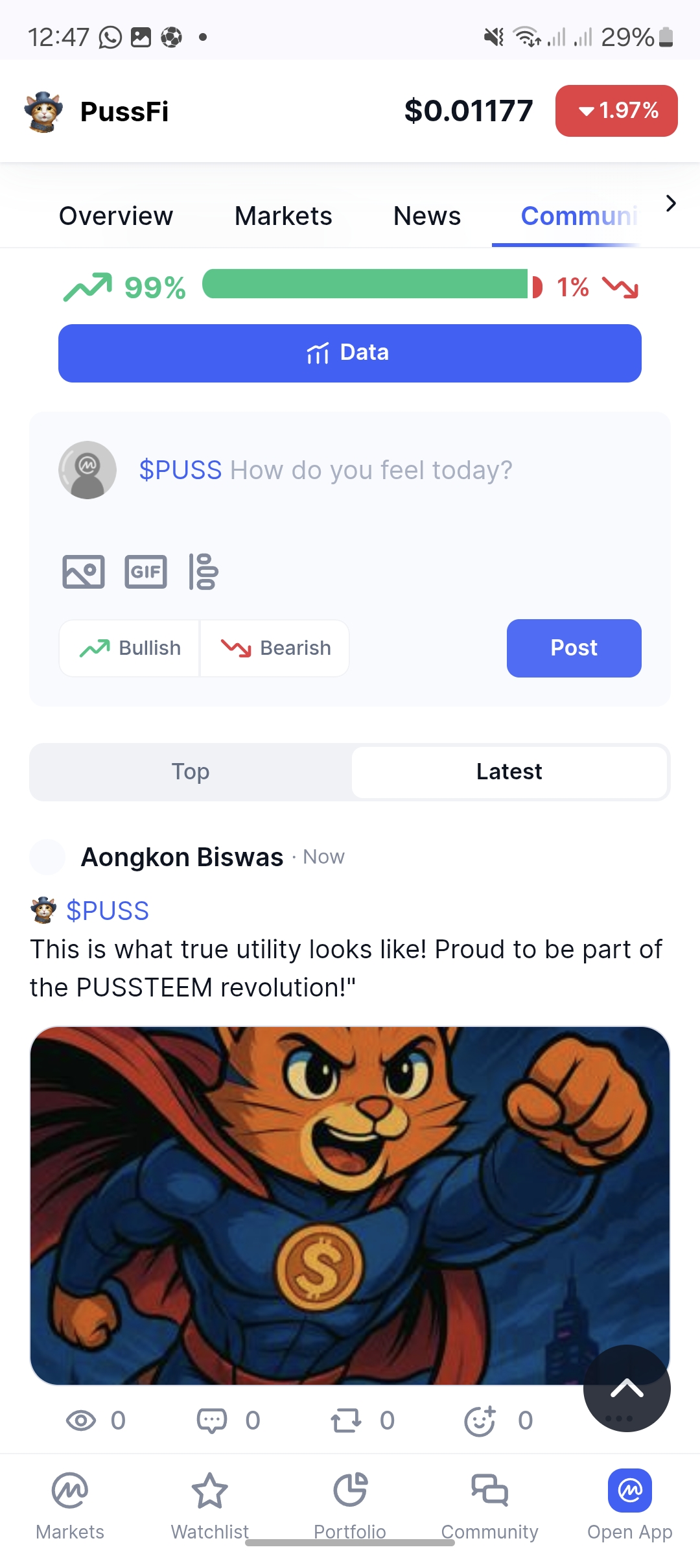Open Community chat icon in bottom bar

tap(490, 1489)
